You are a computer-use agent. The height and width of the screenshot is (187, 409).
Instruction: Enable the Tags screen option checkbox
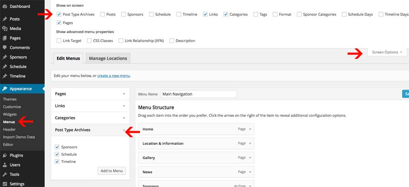tap(255, 14)
